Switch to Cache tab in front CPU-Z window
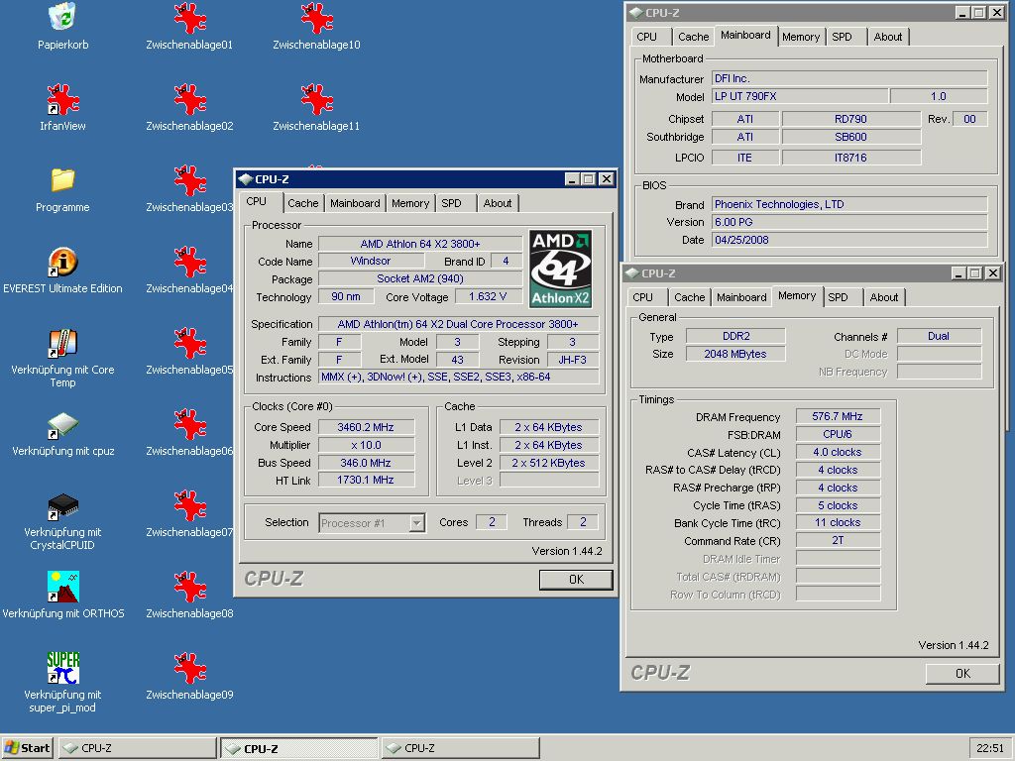Viewport: 1015px width, 761px height. coord(303,203)
